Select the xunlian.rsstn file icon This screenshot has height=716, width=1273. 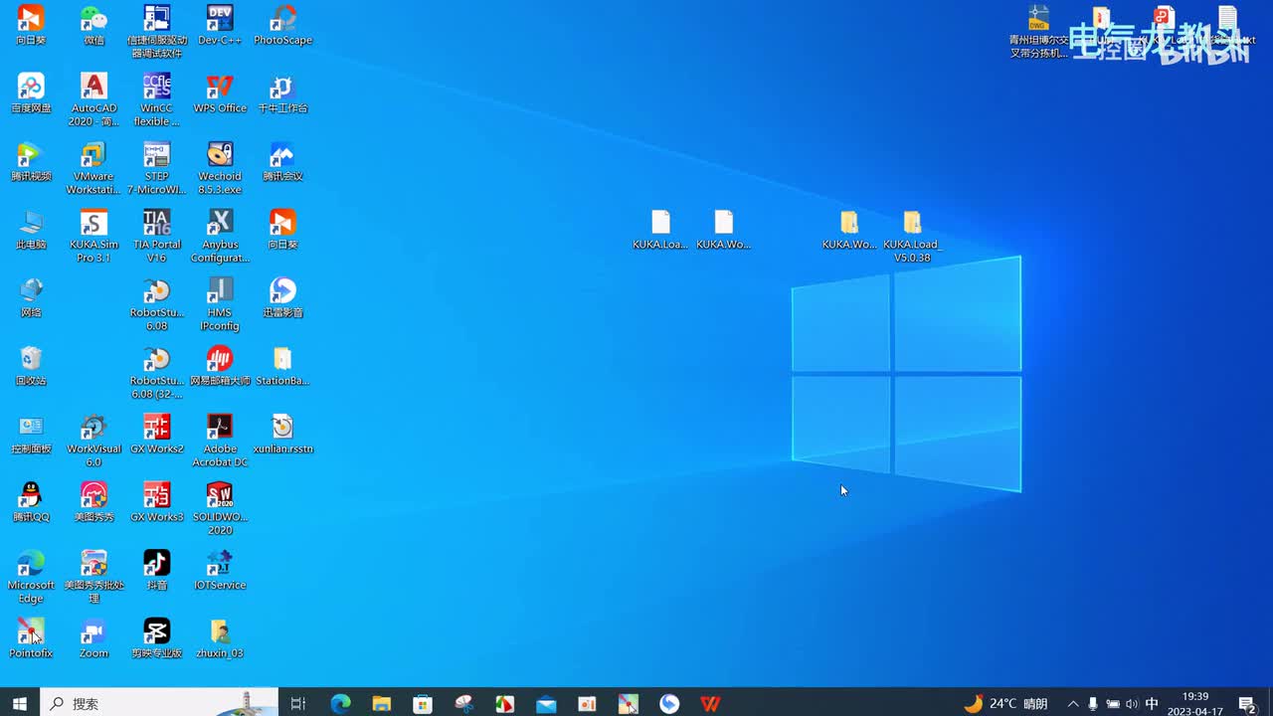coord(282,435)
